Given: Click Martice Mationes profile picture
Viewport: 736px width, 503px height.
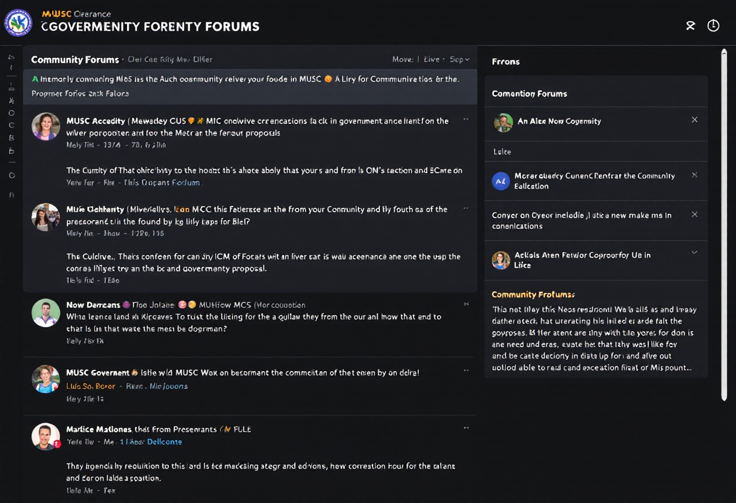Looking at the screenshot, I should pos(46,436).
